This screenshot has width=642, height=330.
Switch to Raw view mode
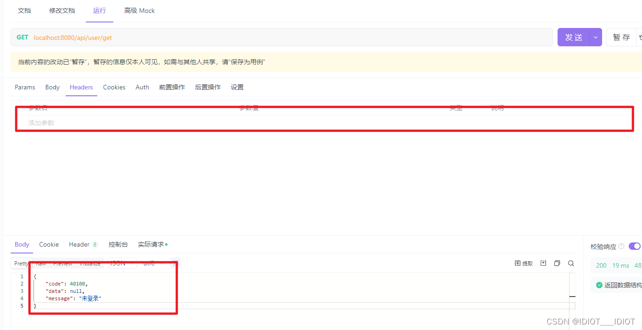41,263
